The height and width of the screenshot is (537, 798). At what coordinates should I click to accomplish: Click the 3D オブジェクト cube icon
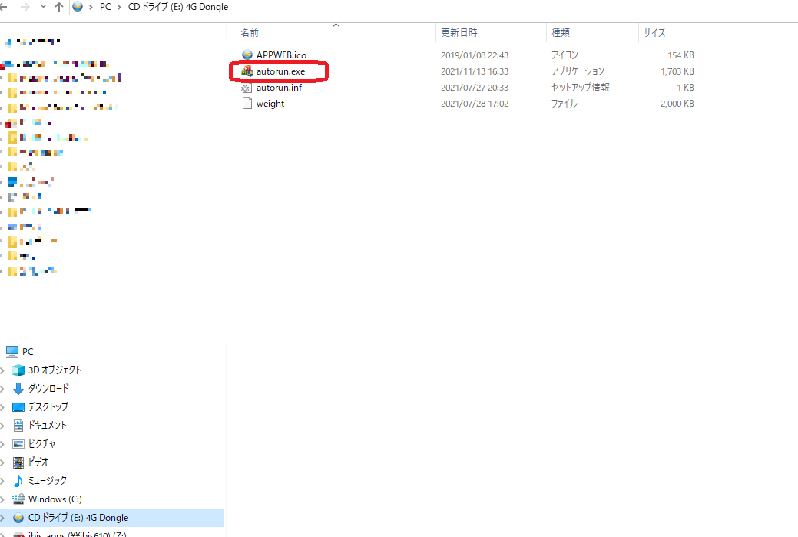point(18,370)
